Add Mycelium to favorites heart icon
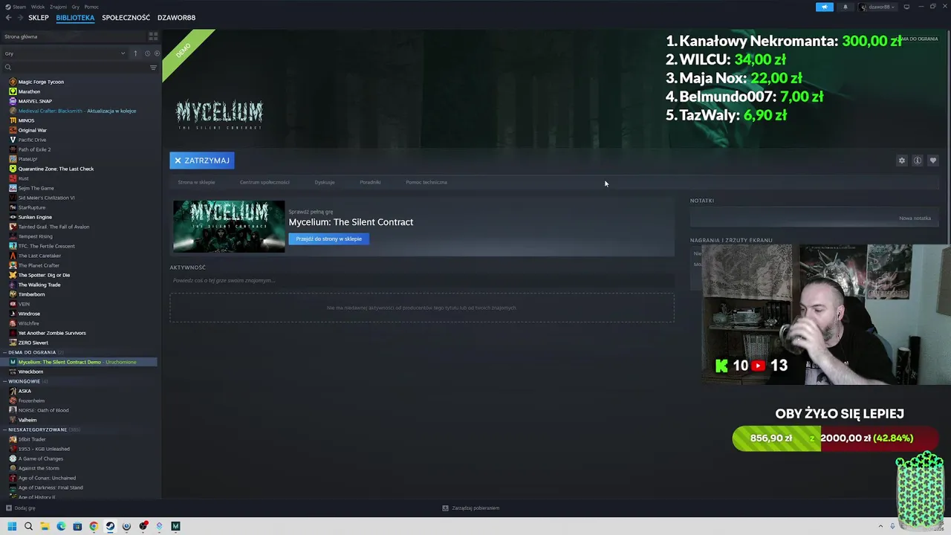The width and height of the screenshot is (951, 535). 933,160
